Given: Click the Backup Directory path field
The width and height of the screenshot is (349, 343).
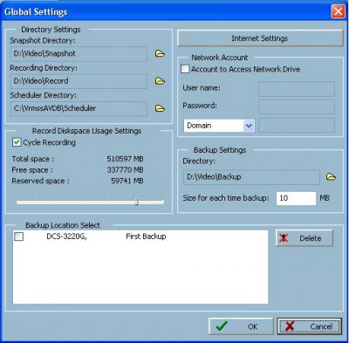Looking at the screenshot, I should 251,177.
